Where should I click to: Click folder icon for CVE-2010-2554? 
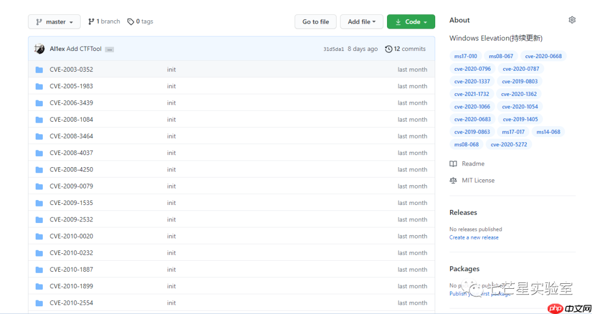click(x=39, y=302)
